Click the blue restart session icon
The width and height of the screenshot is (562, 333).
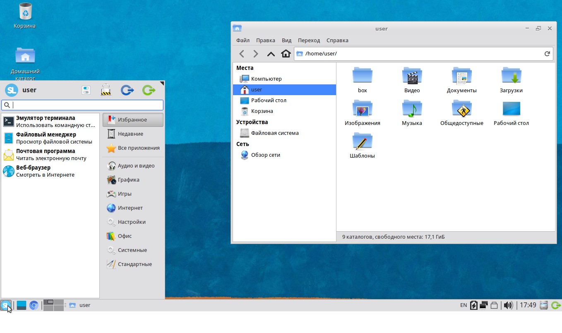tap(127, 90)
